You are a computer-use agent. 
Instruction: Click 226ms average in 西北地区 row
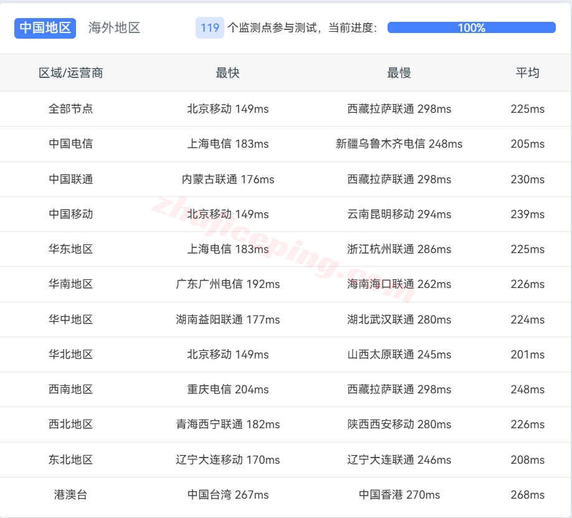pos(528,424)
